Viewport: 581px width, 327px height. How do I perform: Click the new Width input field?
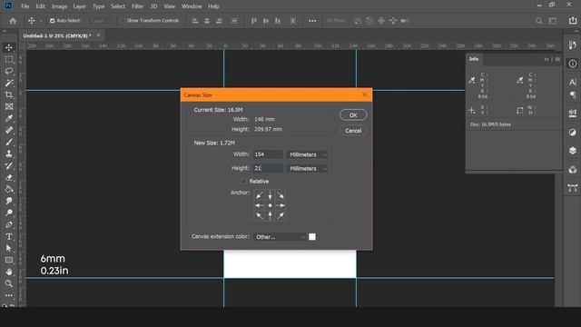(x=269, y=154)
